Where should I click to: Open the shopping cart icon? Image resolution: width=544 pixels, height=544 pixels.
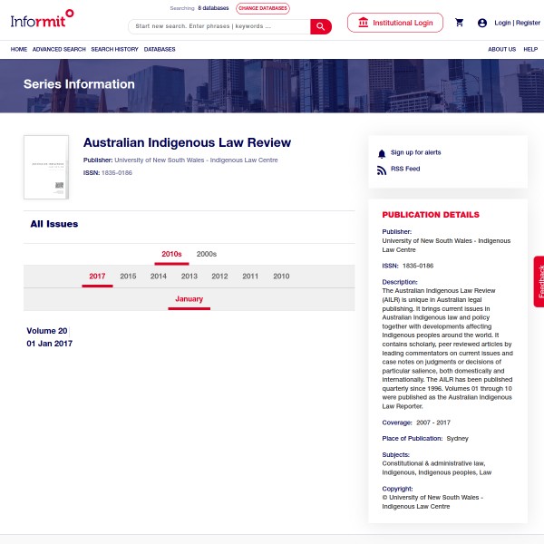[x=460, y=23]
